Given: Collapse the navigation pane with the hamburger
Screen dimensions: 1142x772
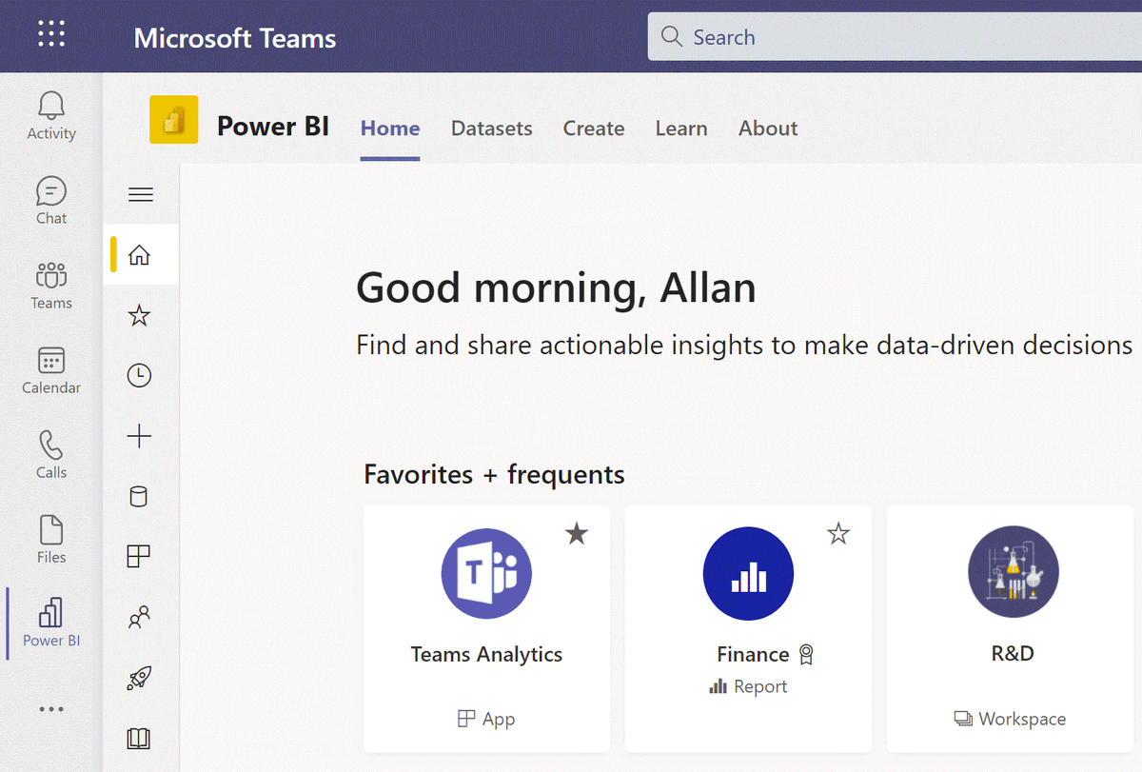Looking at the screenshot, I should coord(140,193).
